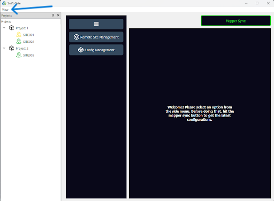Open Config Management
The height and width of the screenshot is (201, 274).
[x=96, y=50]
